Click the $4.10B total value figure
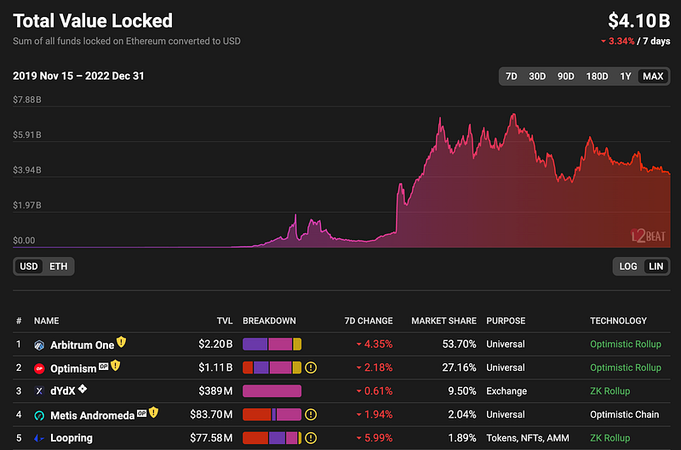Viewport: 681px width, 450px height. coord(639,20)
